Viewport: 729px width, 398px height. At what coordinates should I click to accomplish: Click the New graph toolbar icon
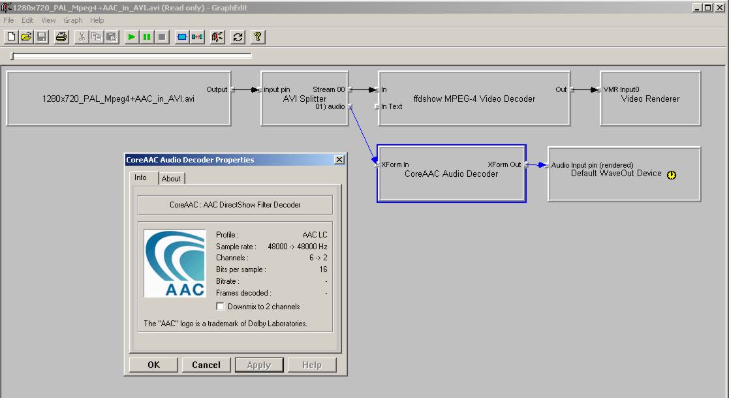pyautogui.click(x=12, y=37)
